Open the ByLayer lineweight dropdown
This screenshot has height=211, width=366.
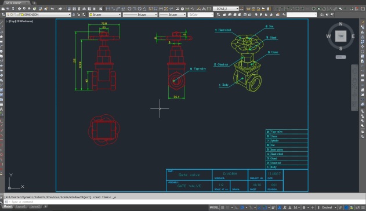[184, 14]
